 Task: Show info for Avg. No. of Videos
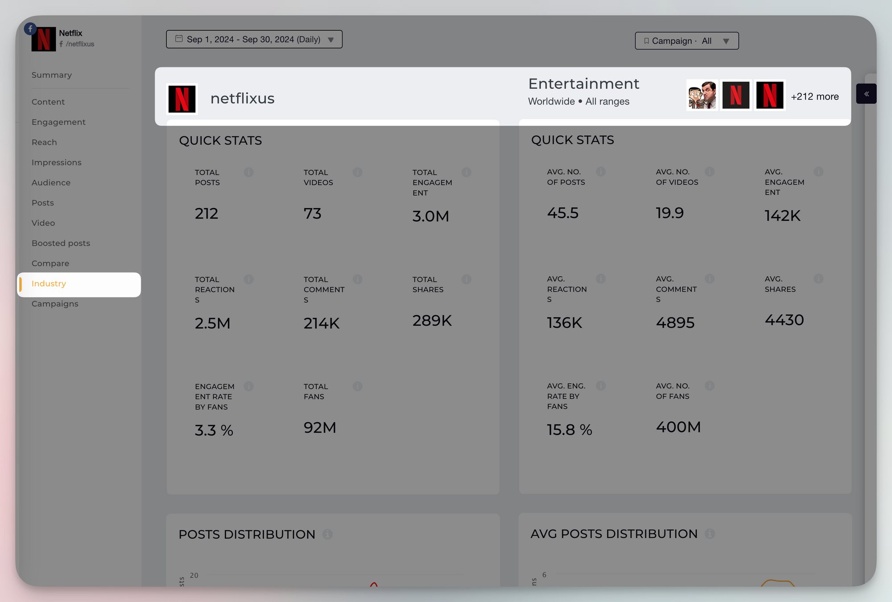tap(710, 172)
